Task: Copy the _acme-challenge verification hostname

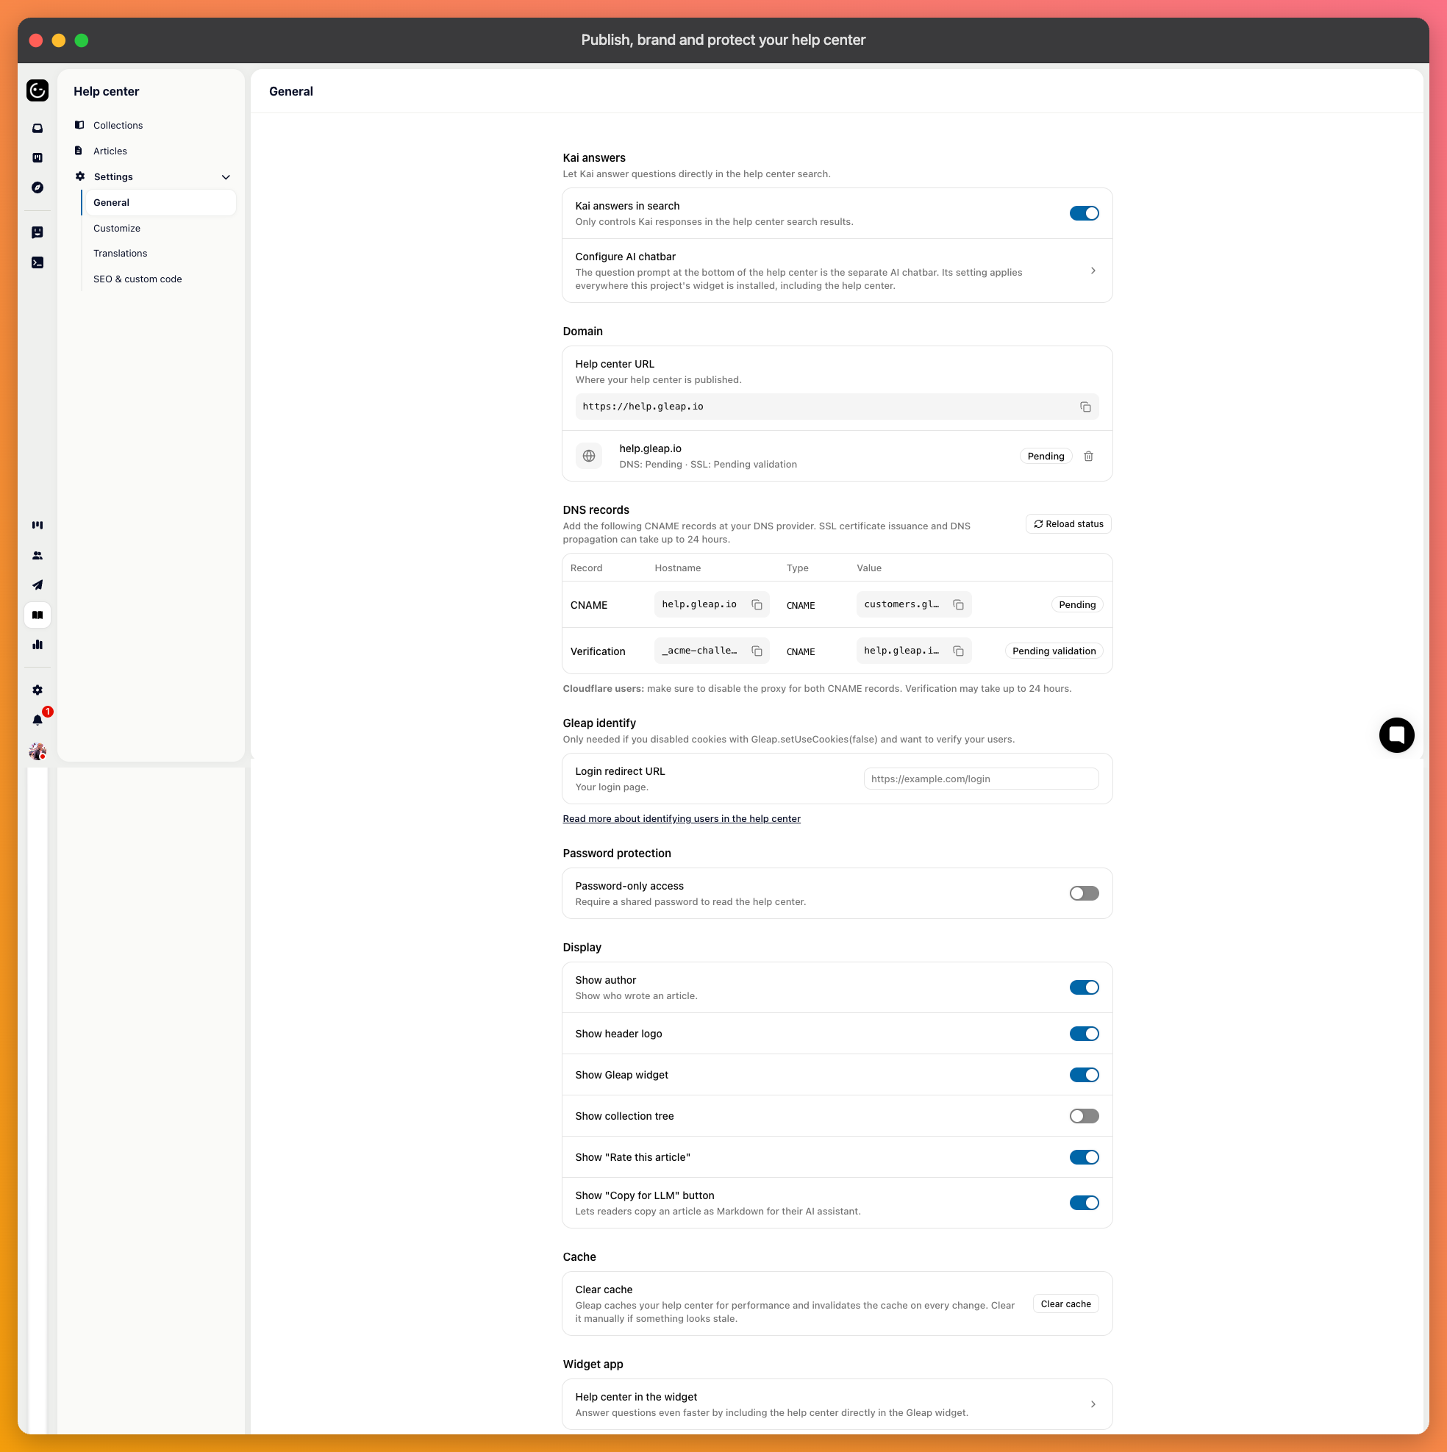Action: (757, 651)
